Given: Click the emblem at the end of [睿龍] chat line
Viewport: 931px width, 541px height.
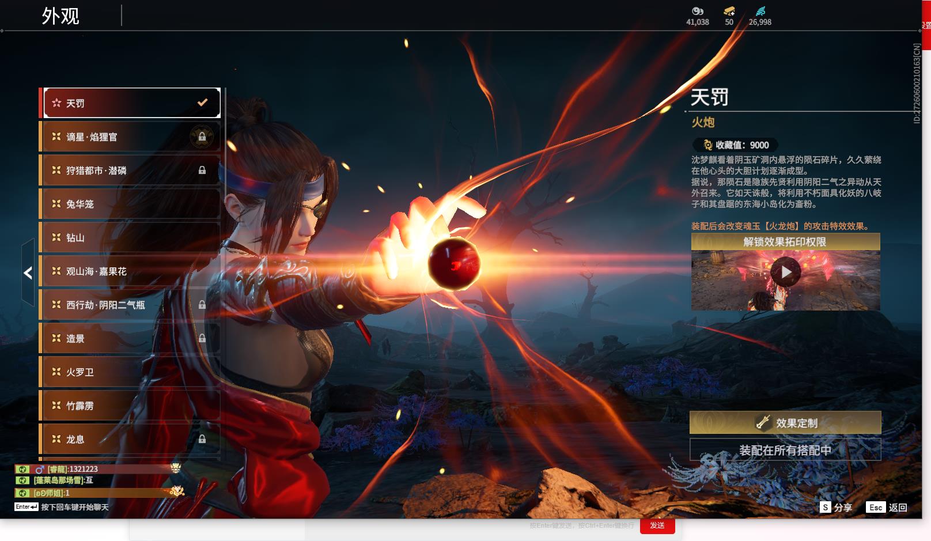Looking at the screenshot, I should click(x=176, y=467).
